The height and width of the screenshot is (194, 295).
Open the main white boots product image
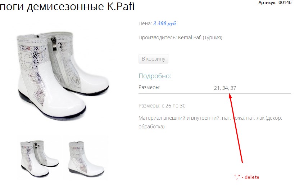pyautogui.click(x=63, y=76)
